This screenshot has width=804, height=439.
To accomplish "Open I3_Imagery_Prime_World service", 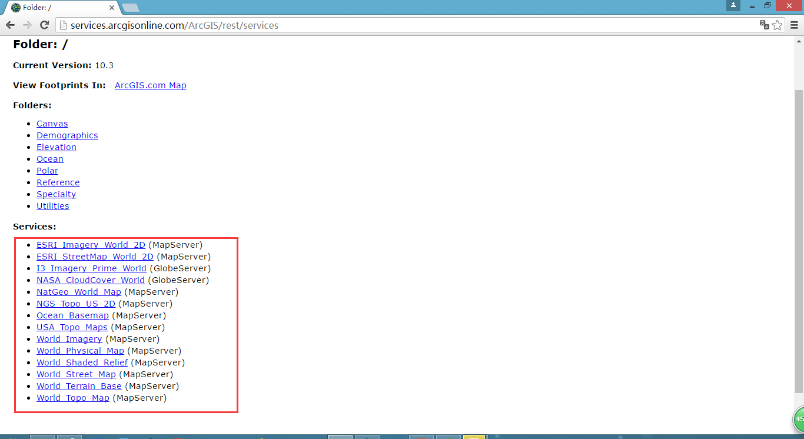I will [91, 268].
